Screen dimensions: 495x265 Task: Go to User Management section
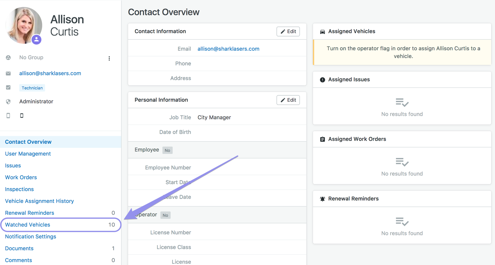(x=28, y=154)
